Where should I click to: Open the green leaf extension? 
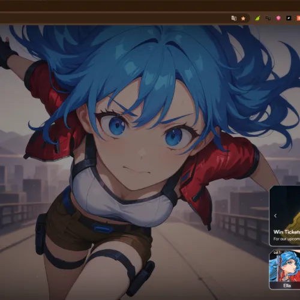pyautogui.click(x=257, y=19)
